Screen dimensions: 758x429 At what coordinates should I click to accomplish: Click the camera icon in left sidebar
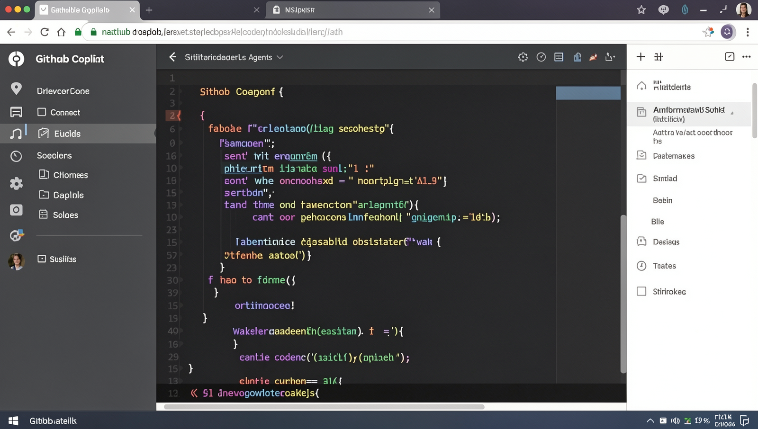tap(16, 210)
